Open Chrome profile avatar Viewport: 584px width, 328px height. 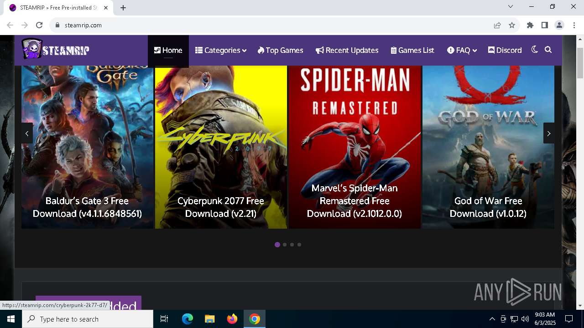click(x=559, y=25)
